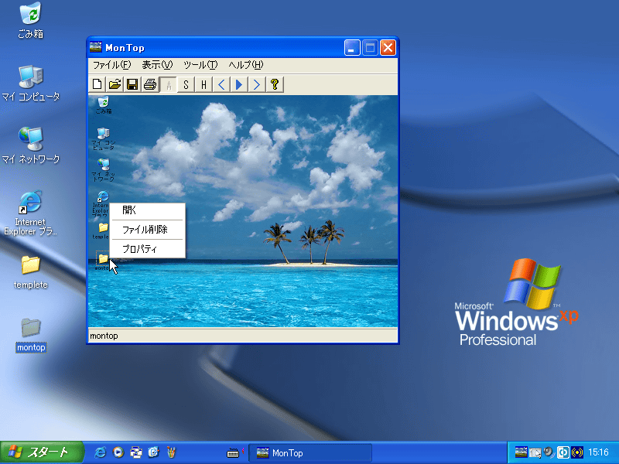Launch Windows Media Player from Quick Launch

tap(118, 452)
